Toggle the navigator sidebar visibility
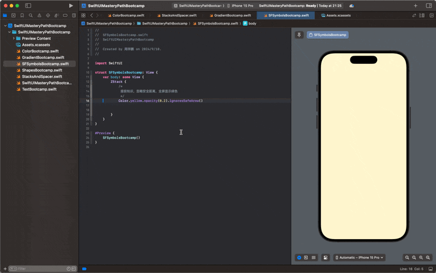 [x=28, y=5]
